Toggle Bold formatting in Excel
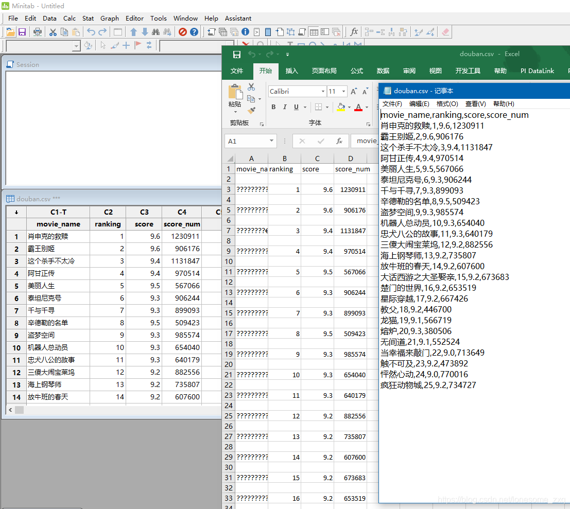Image resolution: width=570 pixels, height=509 pixels. [273, 107]
